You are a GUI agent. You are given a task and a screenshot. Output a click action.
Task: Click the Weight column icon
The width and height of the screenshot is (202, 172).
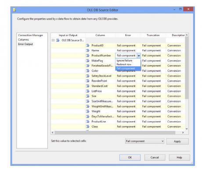click(88, 111)
